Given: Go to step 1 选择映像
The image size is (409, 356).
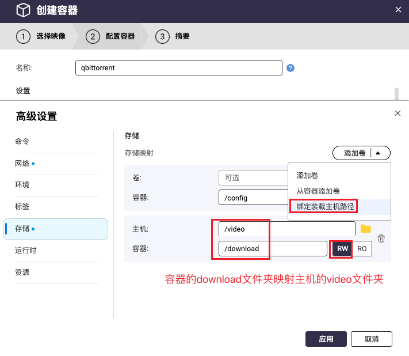Looking at the screenshot, I should (x=41, y=36).
